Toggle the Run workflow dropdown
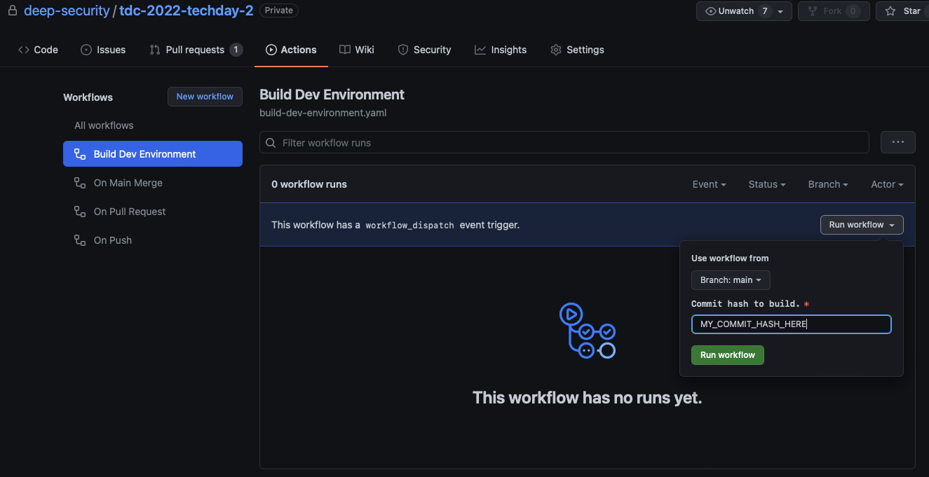The image size is (929, 477). [862, 225]
